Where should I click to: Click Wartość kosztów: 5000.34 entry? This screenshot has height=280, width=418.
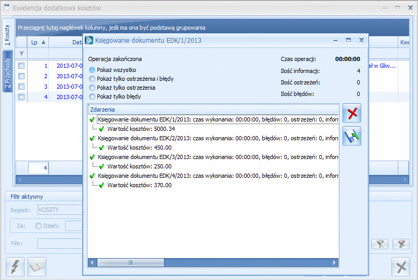[141, 129]
